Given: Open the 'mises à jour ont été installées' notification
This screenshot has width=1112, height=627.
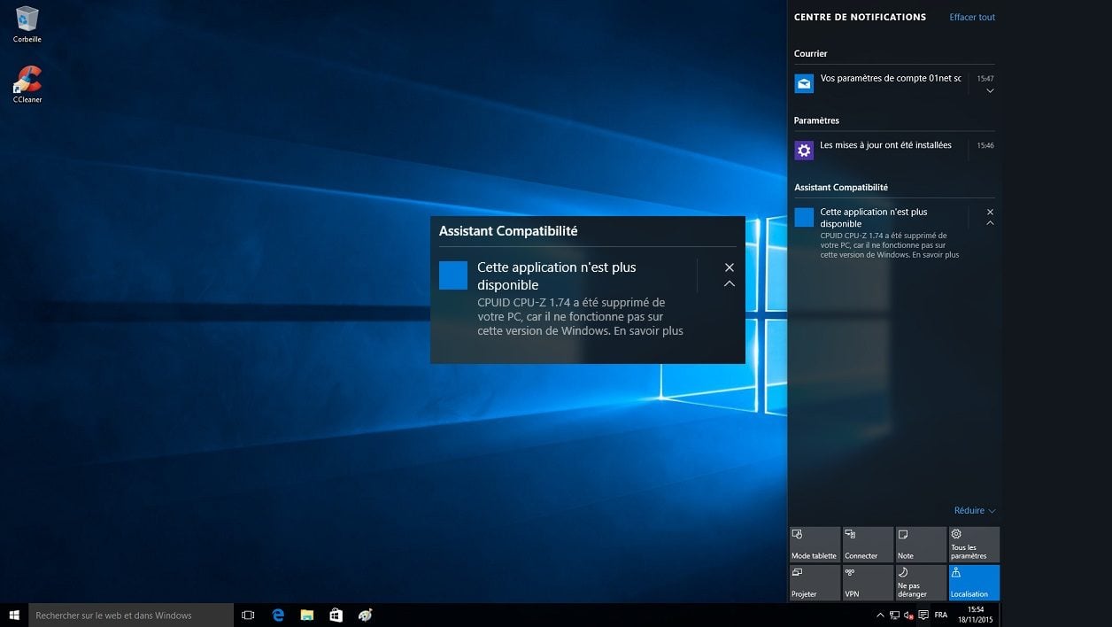Looking at the screenshot, I should coord(885,146).
